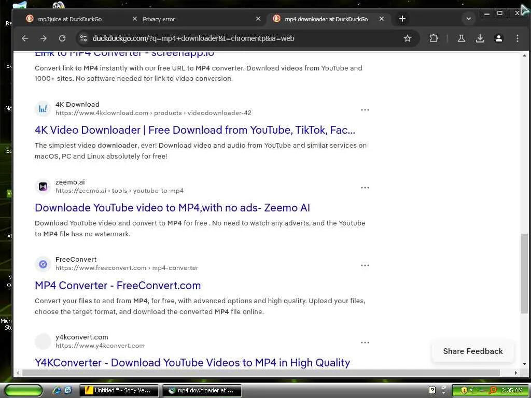Open the profile avatar menu
The image size is (531, 398).
coord(498,38)
